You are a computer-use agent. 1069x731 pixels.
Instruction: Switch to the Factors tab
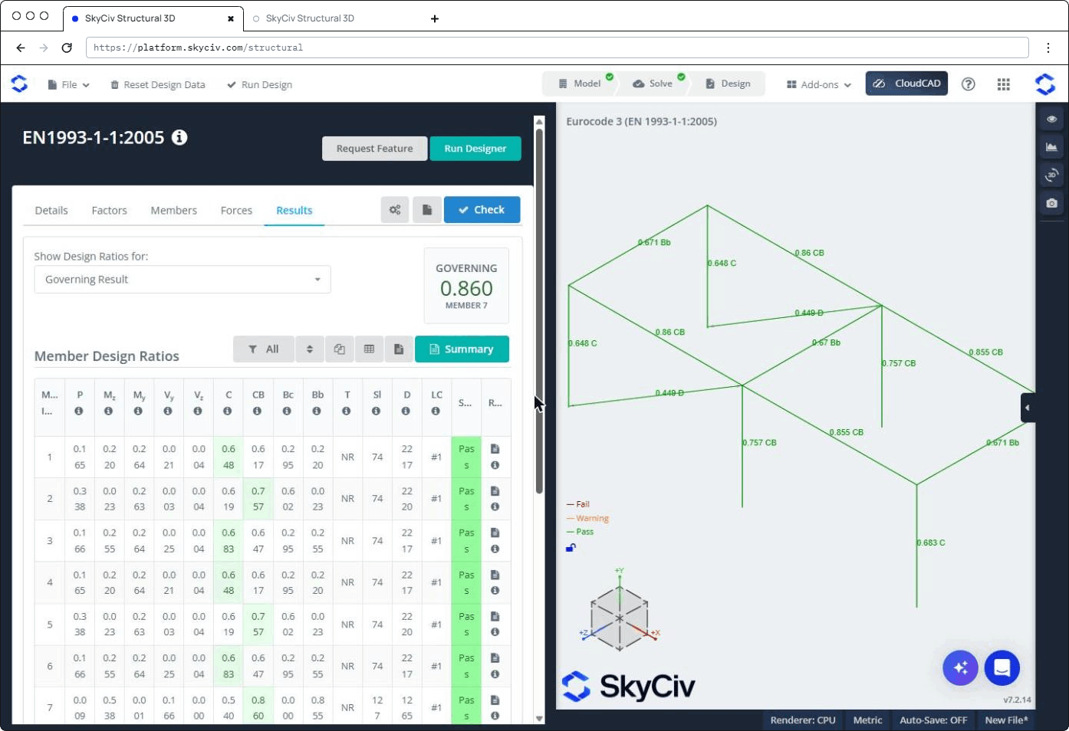click(110, 211)
